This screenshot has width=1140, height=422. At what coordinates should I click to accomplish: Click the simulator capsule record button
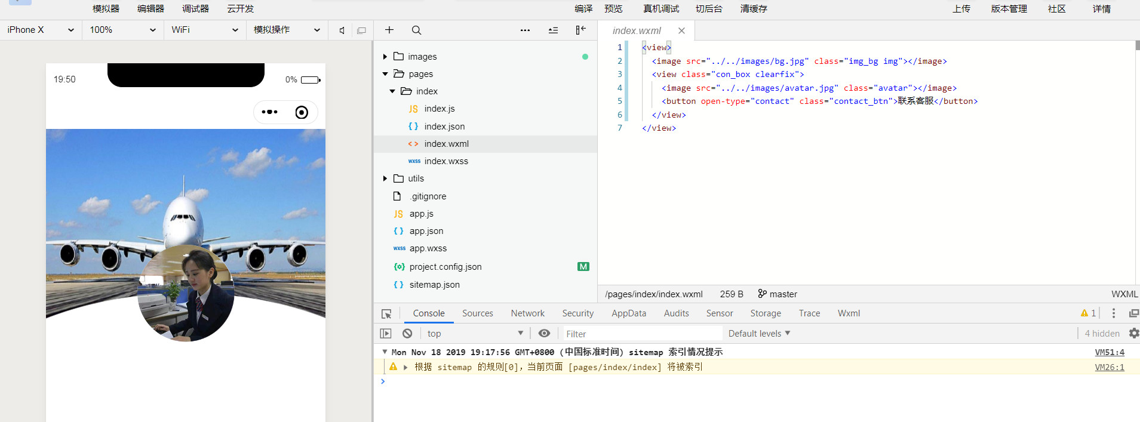(302, 112)
